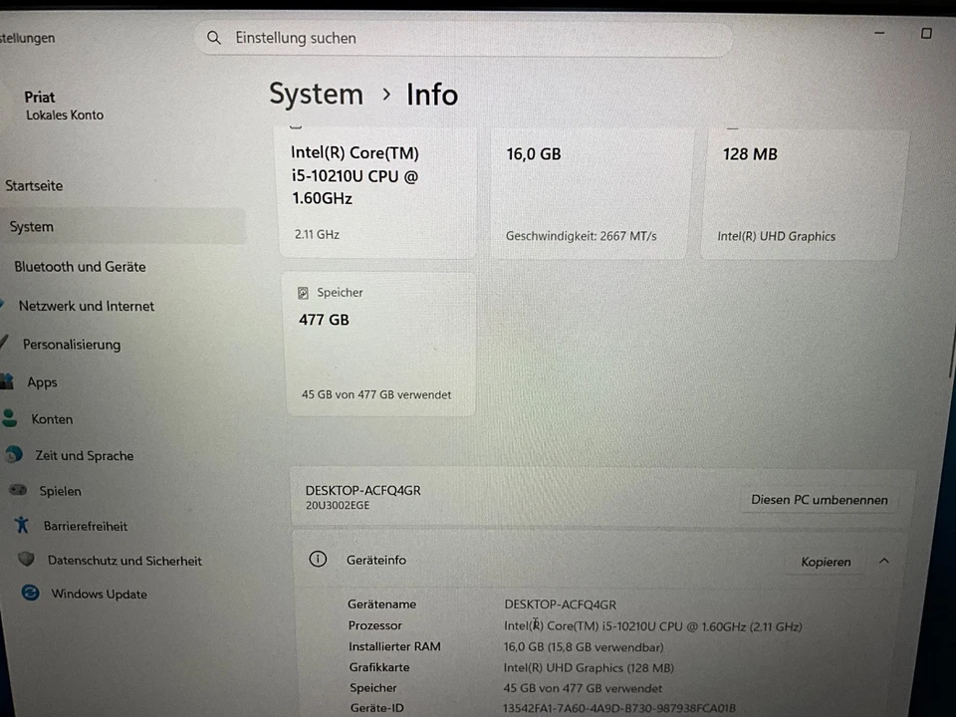Minimize the Settings window
956x717 pixels.
click(x=879, y=33)
